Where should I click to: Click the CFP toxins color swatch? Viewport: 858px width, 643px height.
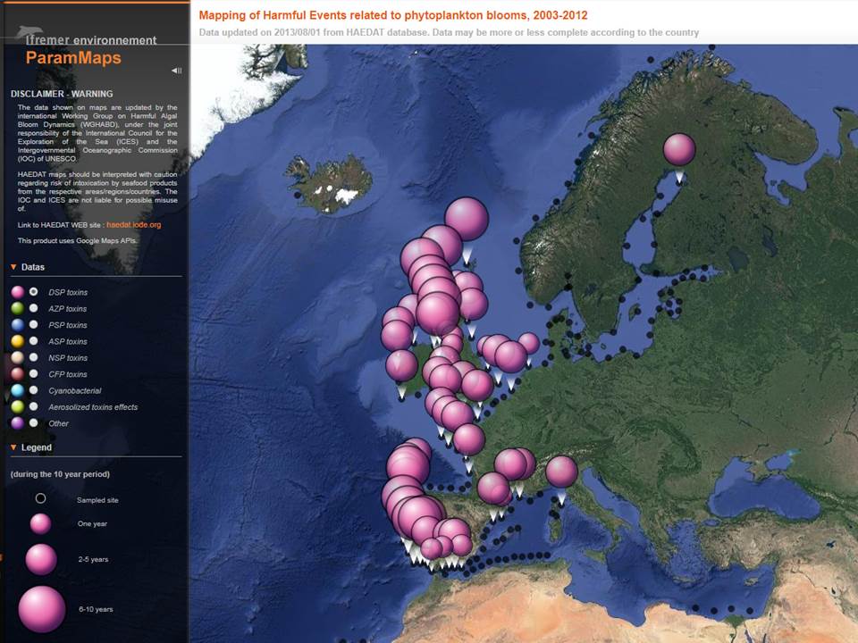(x=16, y=373)
